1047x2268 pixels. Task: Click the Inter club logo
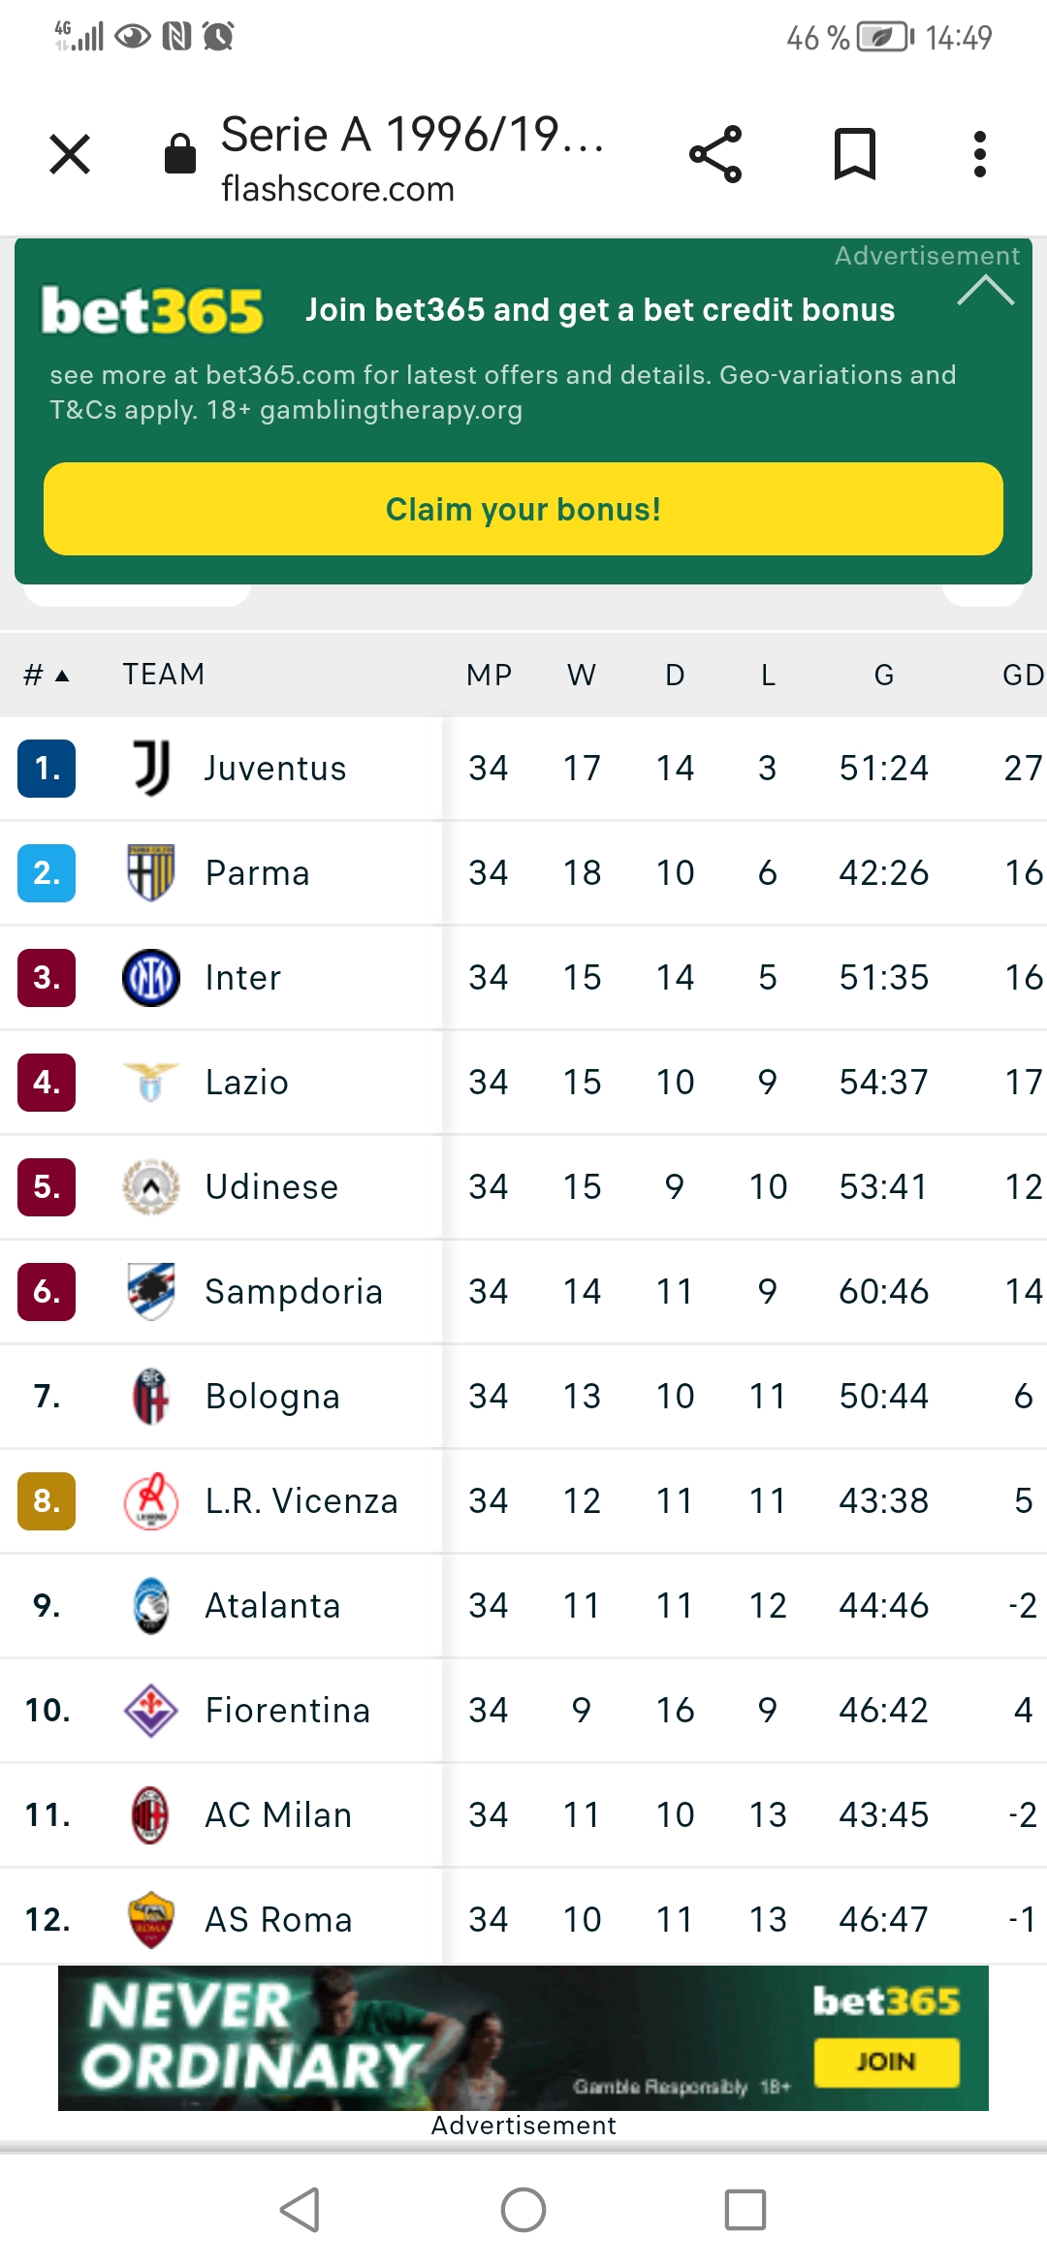point(151,977)
